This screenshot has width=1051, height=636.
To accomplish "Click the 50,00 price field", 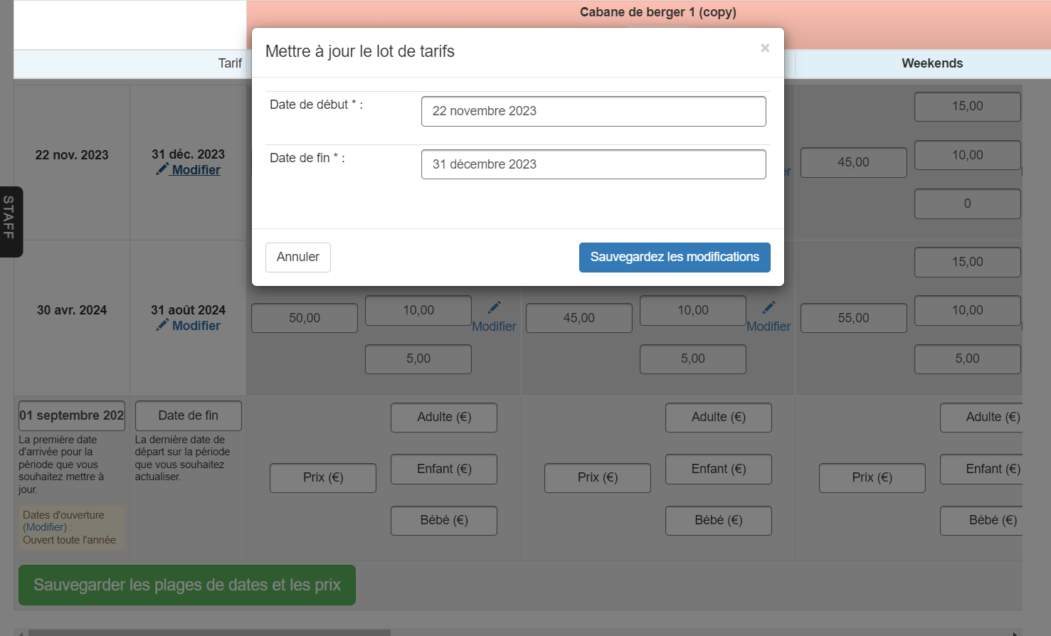I will coord(305,318).
